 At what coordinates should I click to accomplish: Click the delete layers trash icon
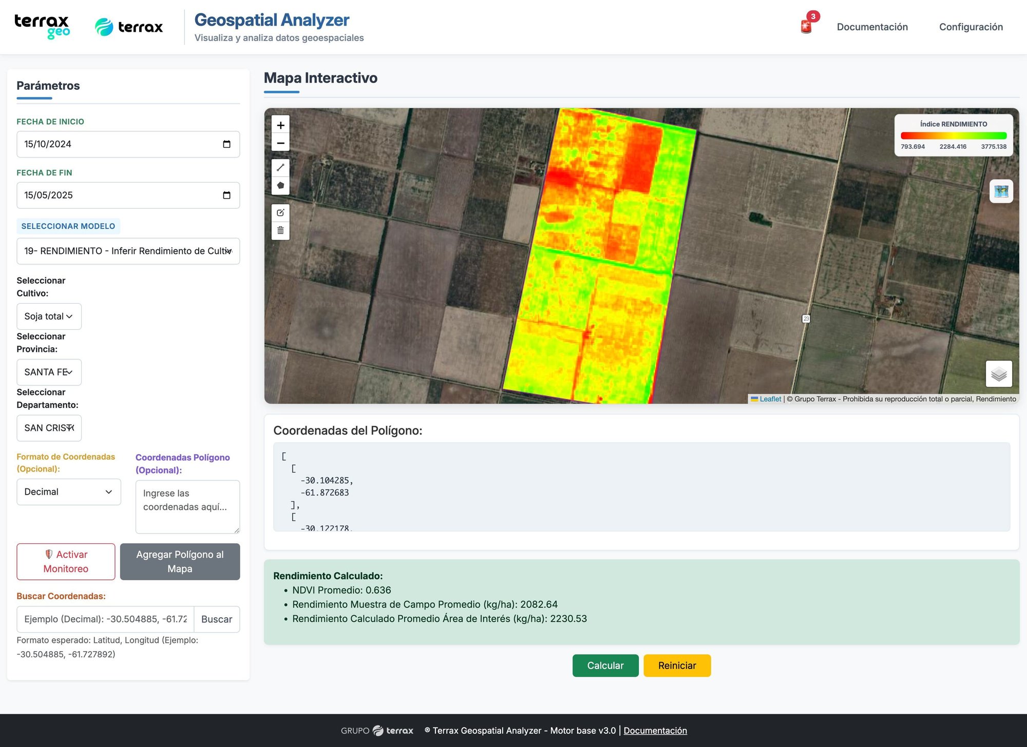[x=280, y=230]
